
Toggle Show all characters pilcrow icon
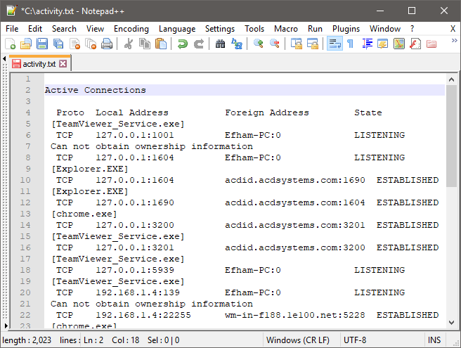click(x=350, y=44)
